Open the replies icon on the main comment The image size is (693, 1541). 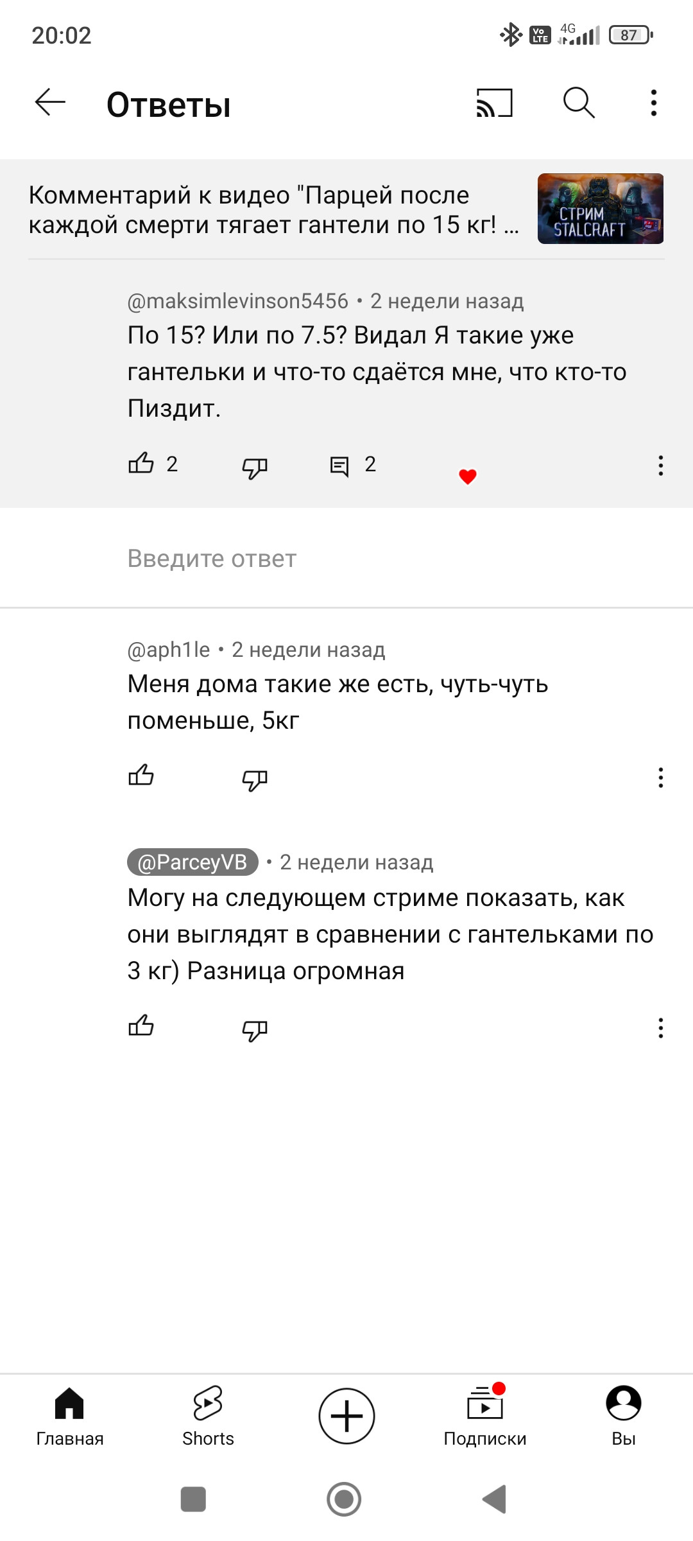[339, 466]
